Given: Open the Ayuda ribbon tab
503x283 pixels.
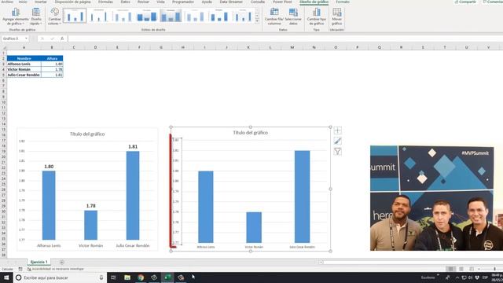Looking at the screenshot, I should click(x=207, y=2).
